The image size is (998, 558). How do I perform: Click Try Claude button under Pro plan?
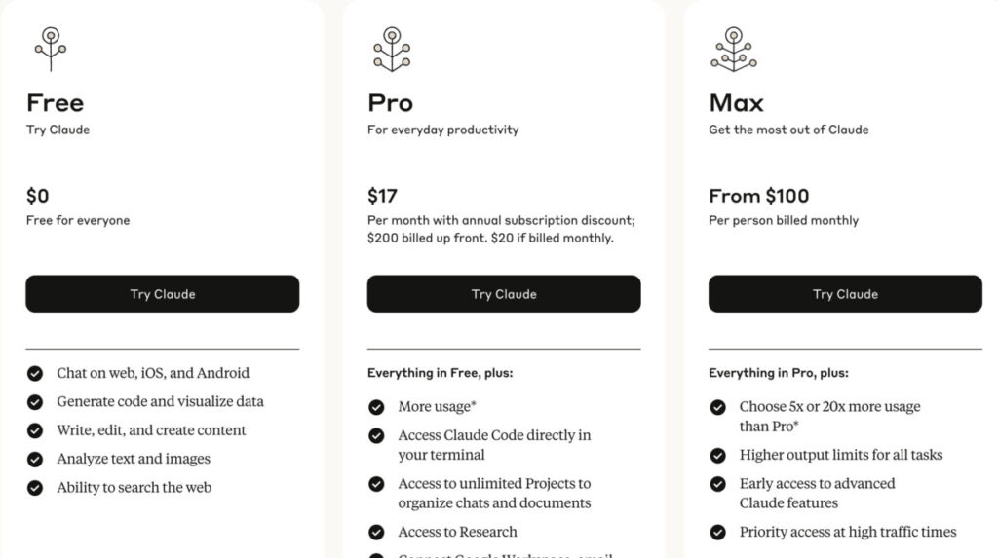pos(504,294)
